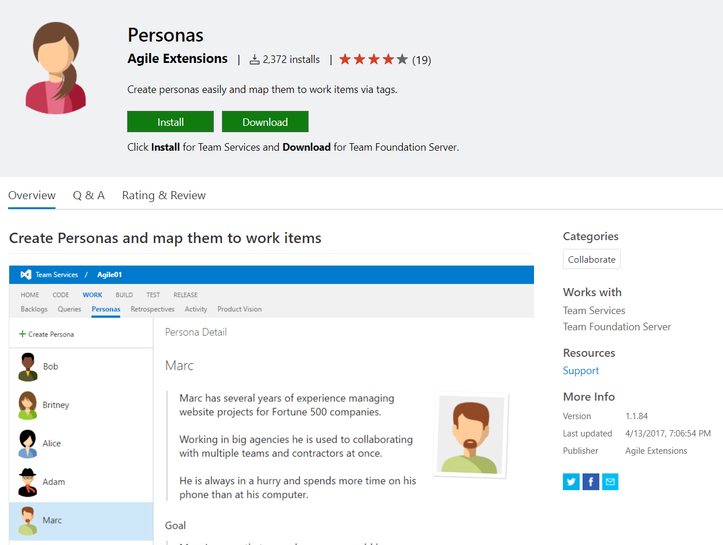Screen dimensions: 723x545
Task: Click the green plus Create Persona icon
Action: [x=23, y=334]
